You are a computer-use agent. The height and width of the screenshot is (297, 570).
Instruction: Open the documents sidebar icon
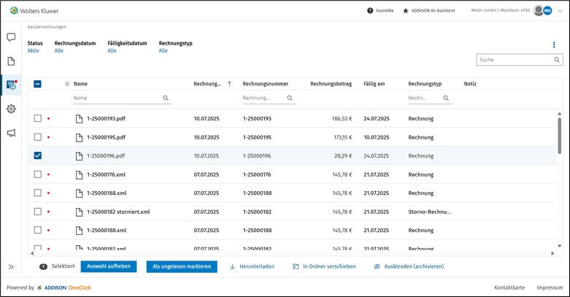11,61
